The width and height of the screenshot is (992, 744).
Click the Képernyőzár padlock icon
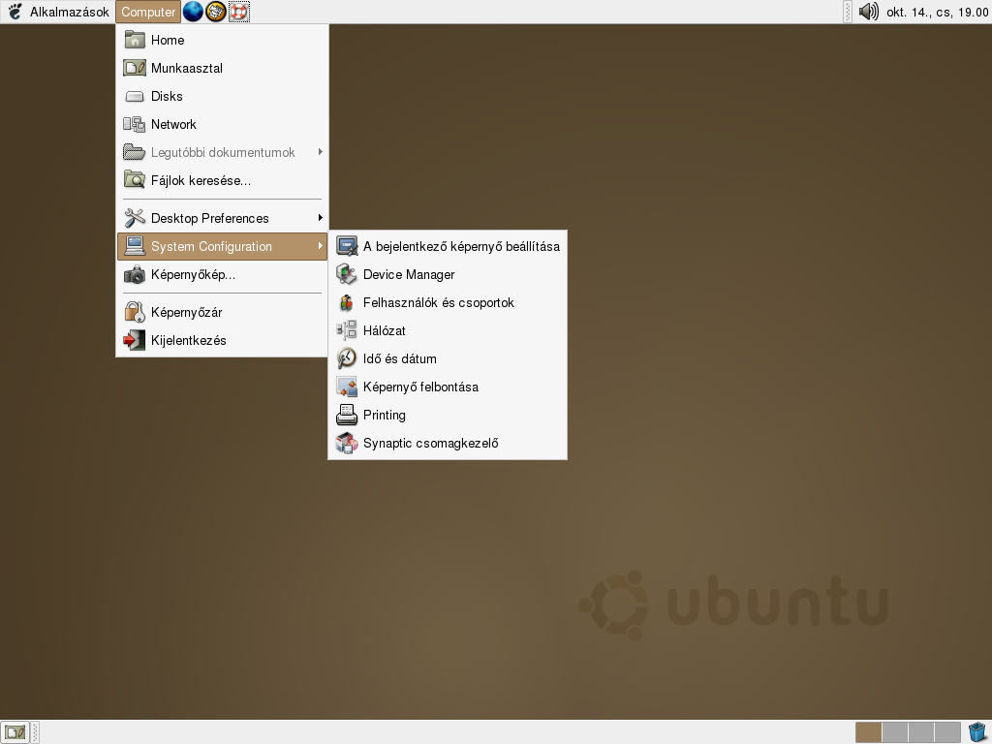coord(134,312)
